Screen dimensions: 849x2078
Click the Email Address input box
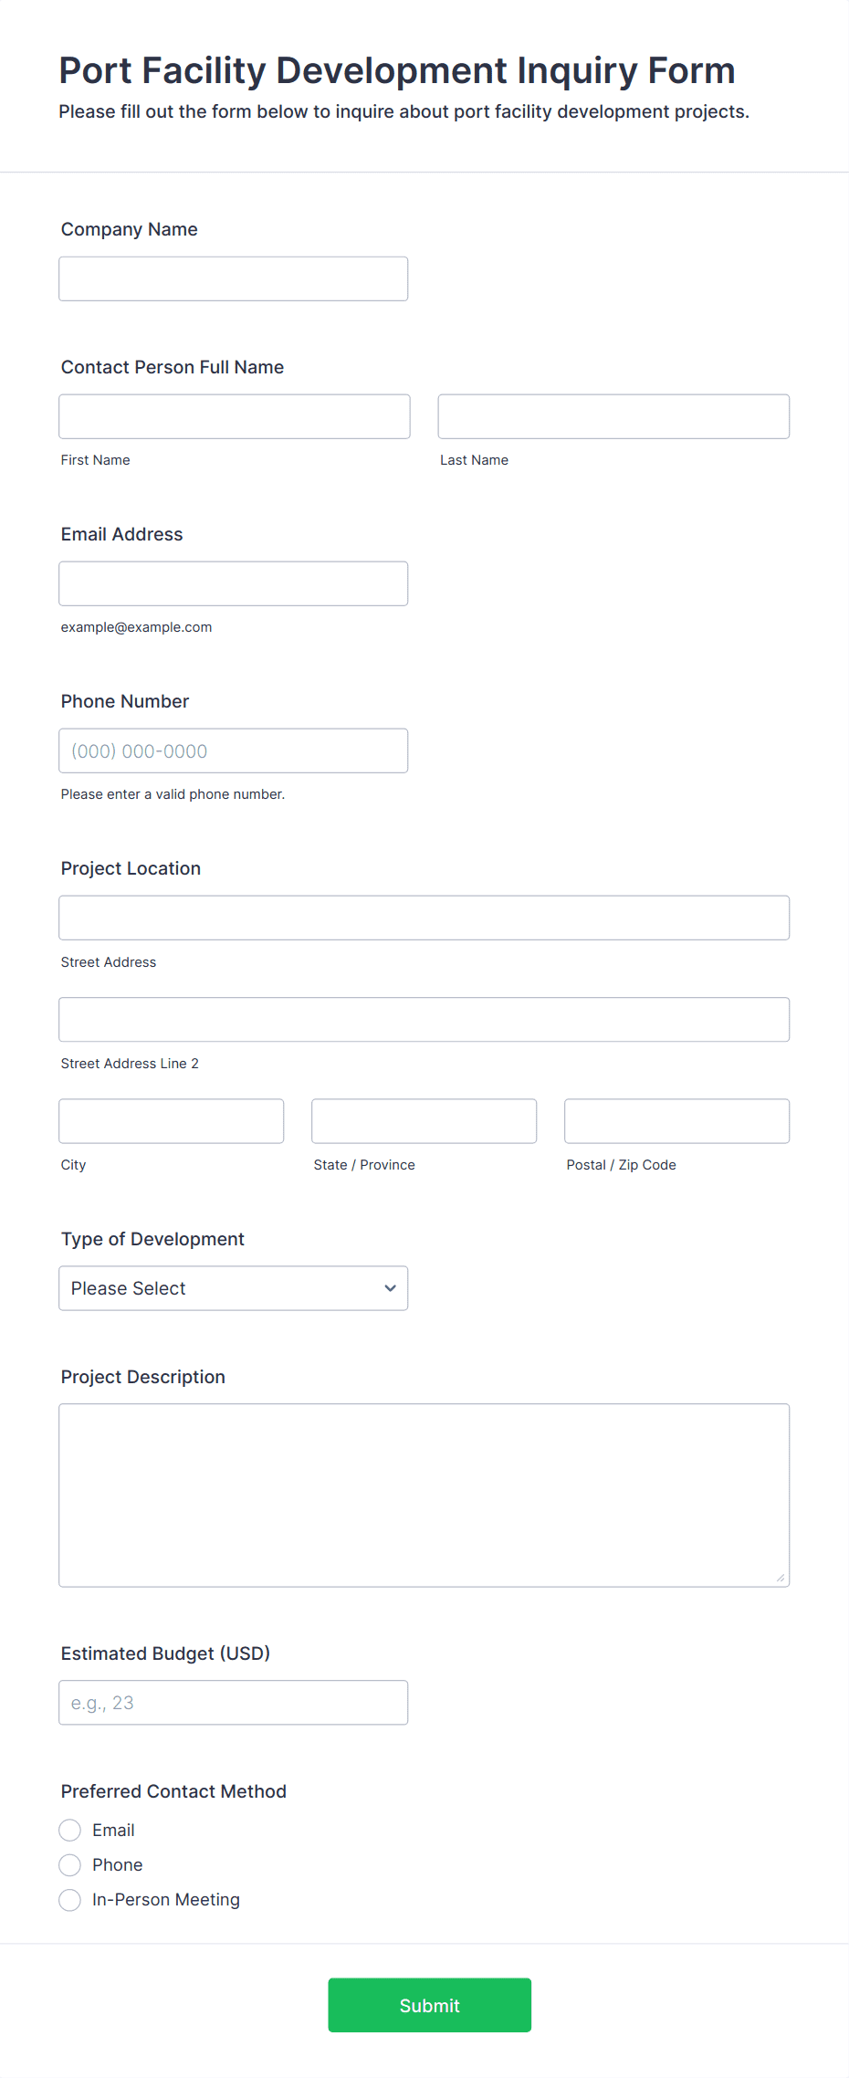point(233,583)
